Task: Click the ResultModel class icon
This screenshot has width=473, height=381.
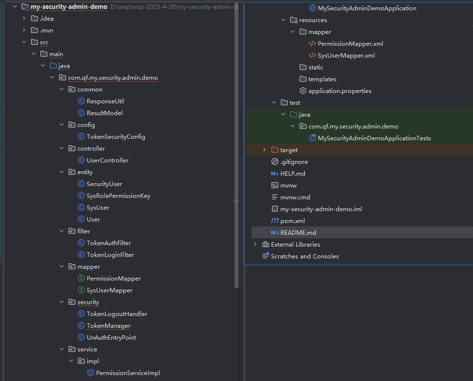Action: 81,113
